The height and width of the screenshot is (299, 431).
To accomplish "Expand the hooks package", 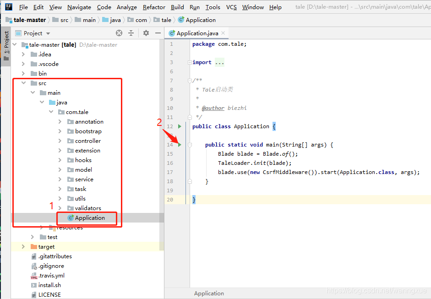I will pos(60,160).
